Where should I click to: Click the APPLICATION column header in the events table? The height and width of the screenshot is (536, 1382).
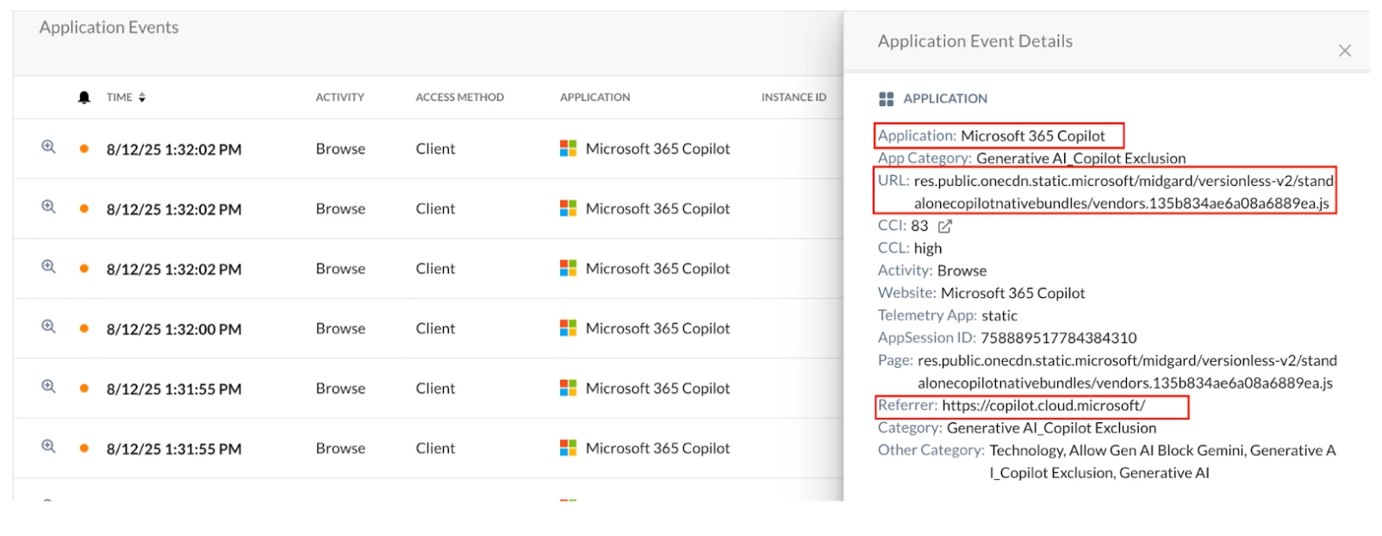coord(595,97)
